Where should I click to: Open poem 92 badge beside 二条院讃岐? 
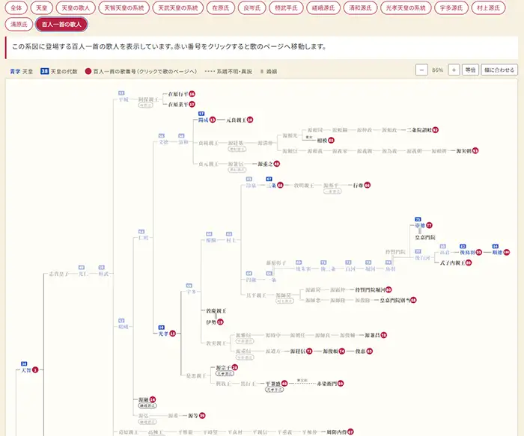[x=435, y=130]
